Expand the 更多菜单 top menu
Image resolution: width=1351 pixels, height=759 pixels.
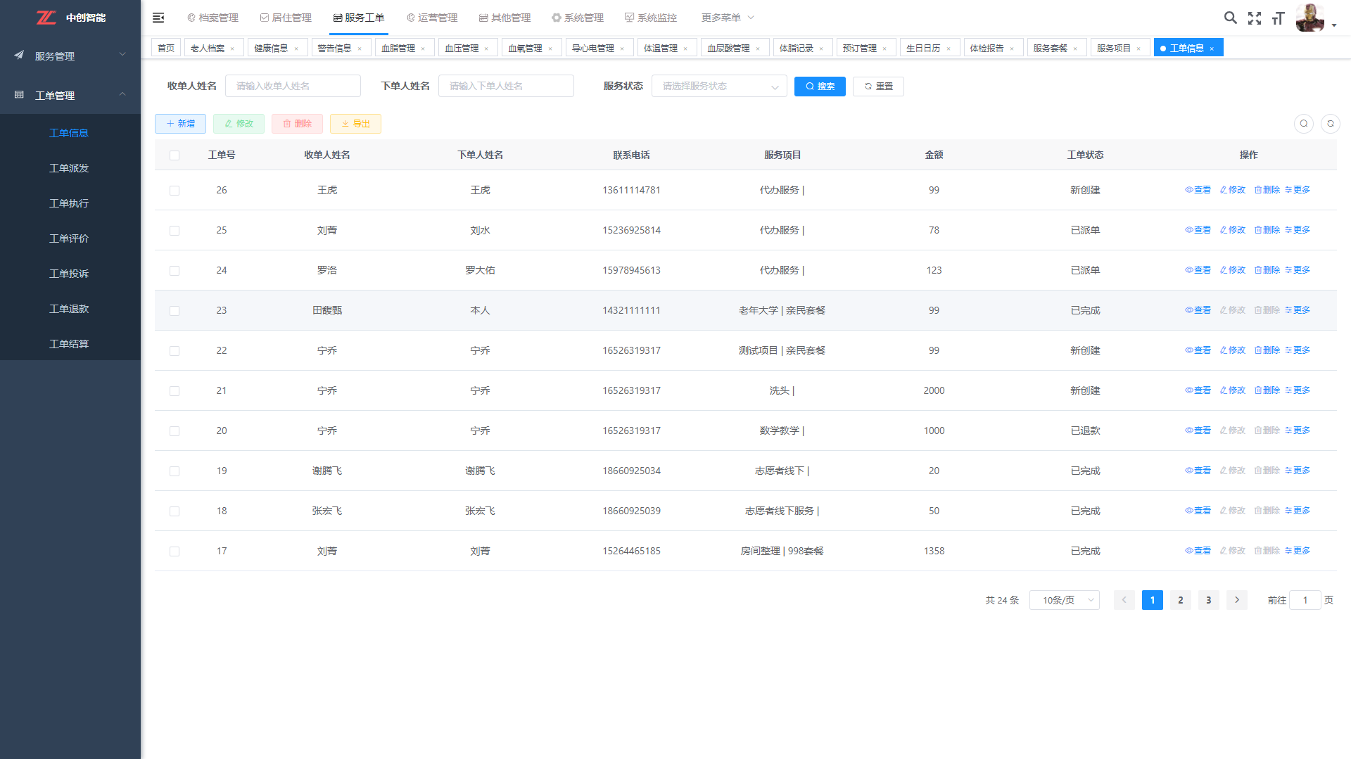click(727, 18)
